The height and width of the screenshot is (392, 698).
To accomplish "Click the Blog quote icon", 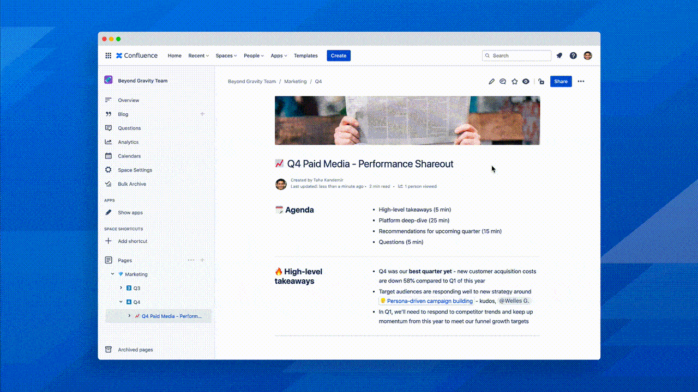I will tap(108, 114).
